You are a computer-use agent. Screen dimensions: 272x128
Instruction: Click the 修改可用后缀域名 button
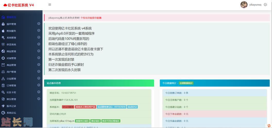[x=111, y=121]
